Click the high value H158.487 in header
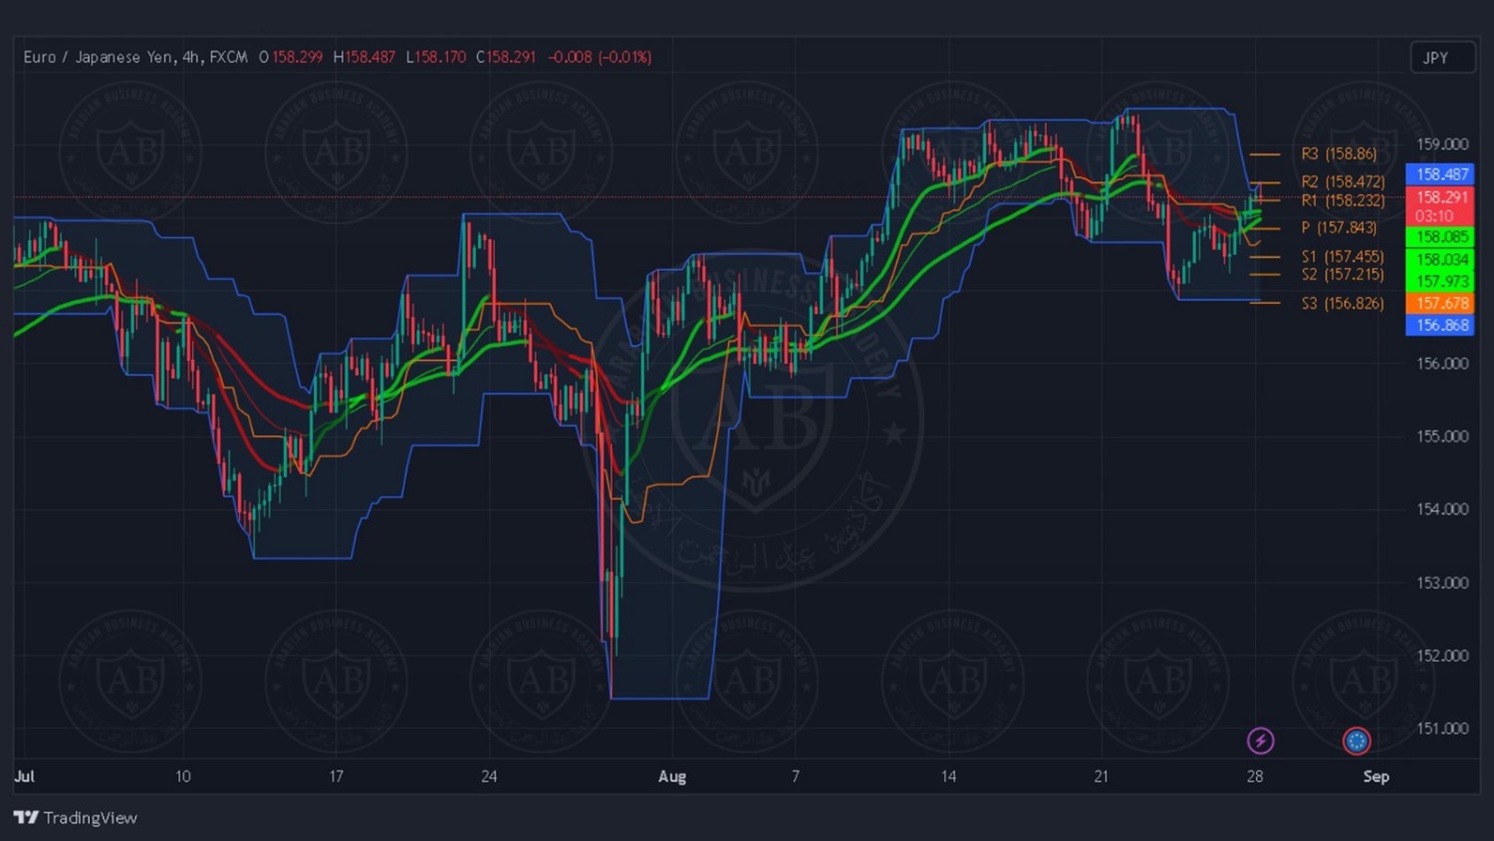This screenshot has width=1494, height=841. coord(365,57)
